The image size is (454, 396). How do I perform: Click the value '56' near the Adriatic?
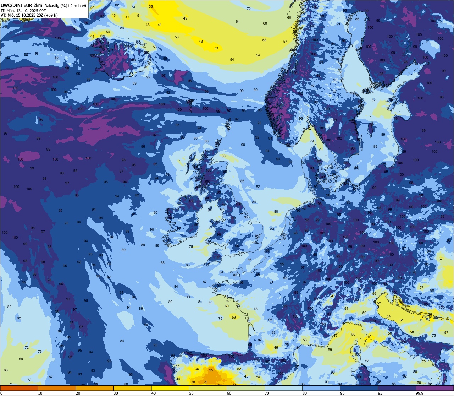[x=374, y=294]
